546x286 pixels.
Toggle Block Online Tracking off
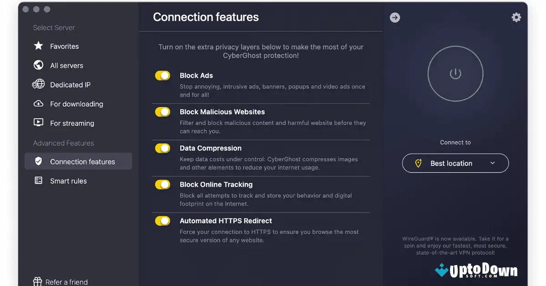[x=162, y=184]
